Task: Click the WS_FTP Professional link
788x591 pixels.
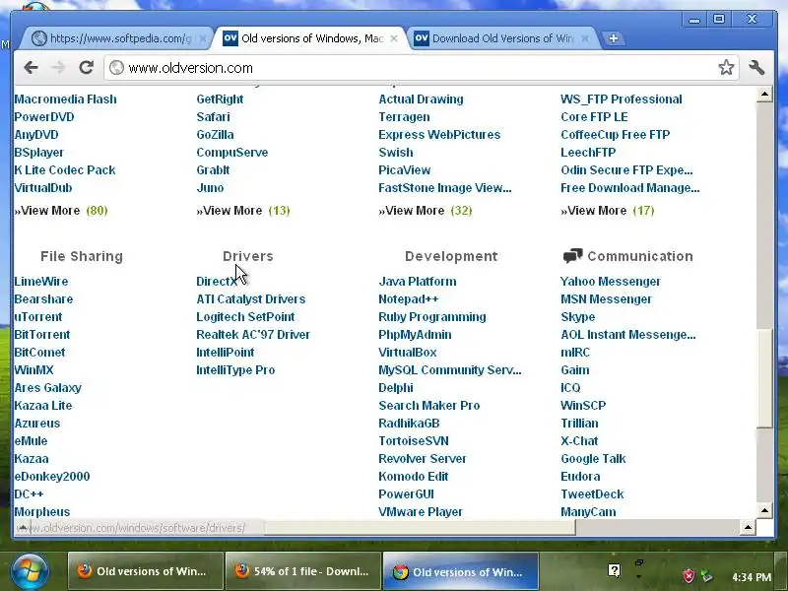Action: [x=622, y=99]
